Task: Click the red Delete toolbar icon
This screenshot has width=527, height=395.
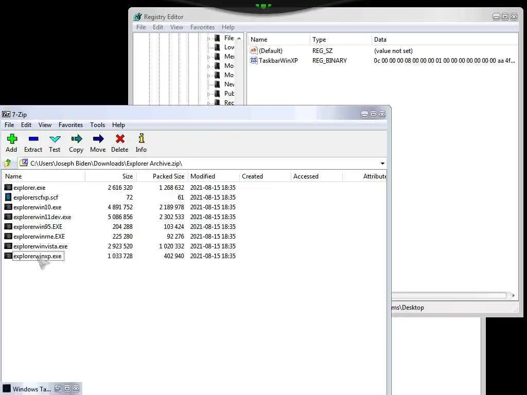Action: point(119,143)
